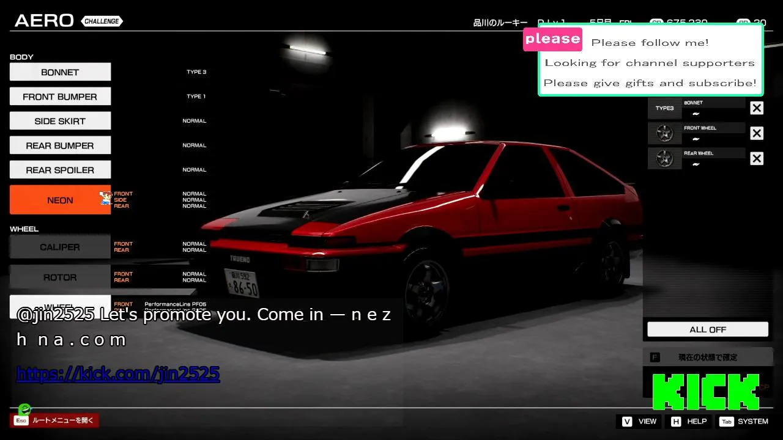The height and width of the screenshot is (440, 783).
Task: Remove the BONNET item with its X
Action: click(x=757, y=108)
